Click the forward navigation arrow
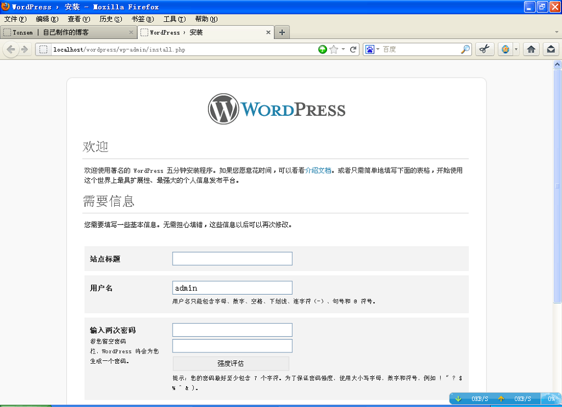 tap(24, 49)
